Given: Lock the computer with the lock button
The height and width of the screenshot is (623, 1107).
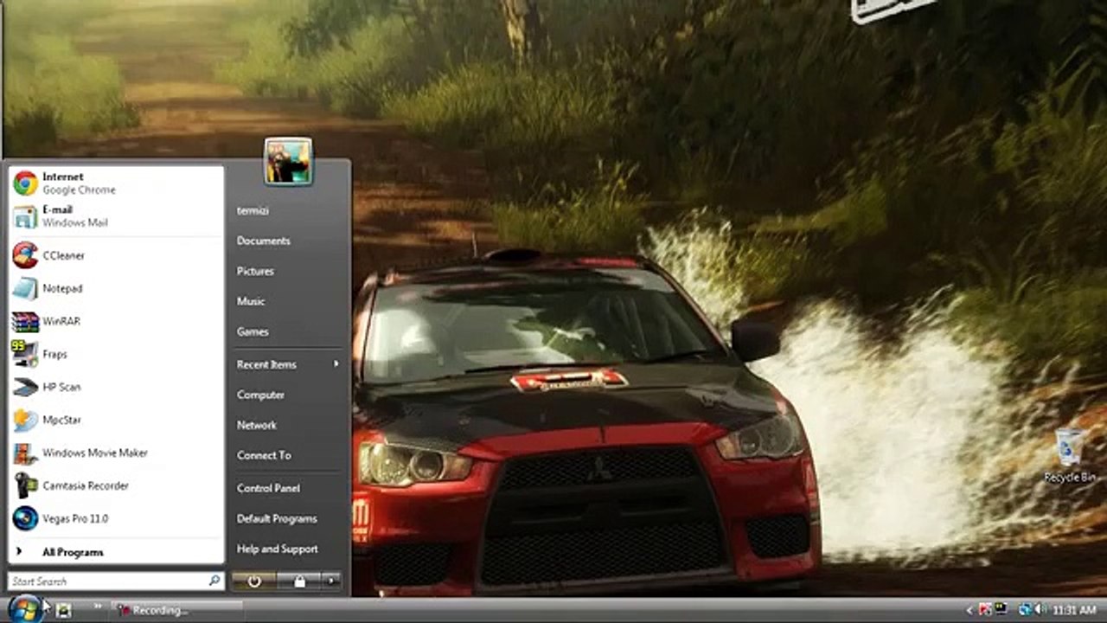Looking at the screenshot, I should [299, 581].
